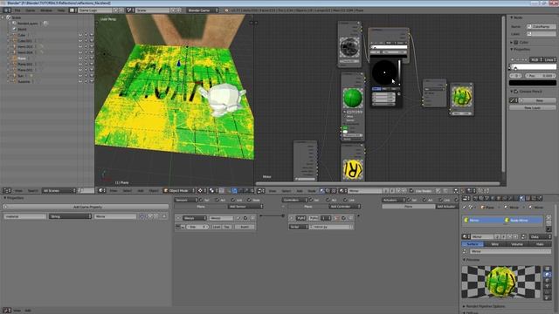Toggle visibility of Plane.001 in outliner
Image resolution: width=559 pixels, height=314 pixels.
pos(80,64)
